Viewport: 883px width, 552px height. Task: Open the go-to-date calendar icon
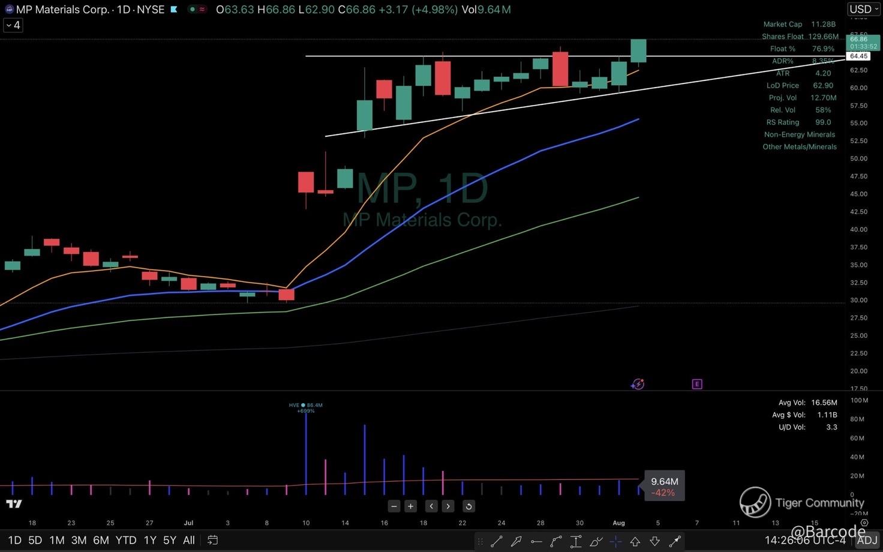click(212, 540)
